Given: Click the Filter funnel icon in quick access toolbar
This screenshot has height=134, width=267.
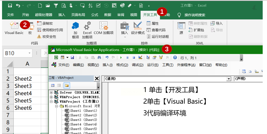Looking at the screenshot, I should [x=56, y=6].
